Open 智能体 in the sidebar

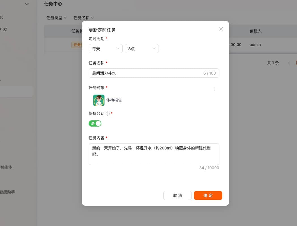click(6, 167)
